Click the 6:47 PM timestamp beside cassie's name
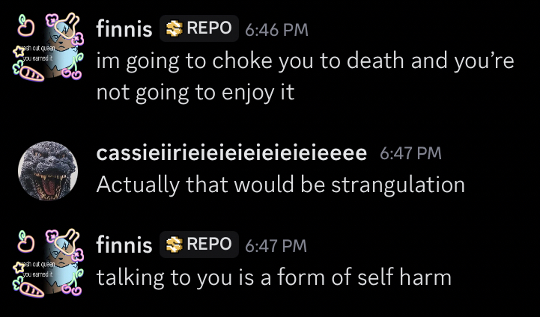Screen dimensions: 540x317 [x=410, y=154]
